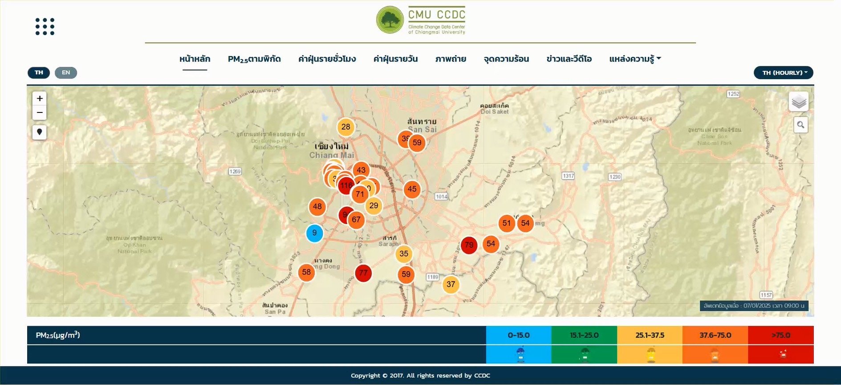Open the ค่าฝุ่นรายชั่วโมง hourly dust page
The image size is (841, 385).
[327, 59]
